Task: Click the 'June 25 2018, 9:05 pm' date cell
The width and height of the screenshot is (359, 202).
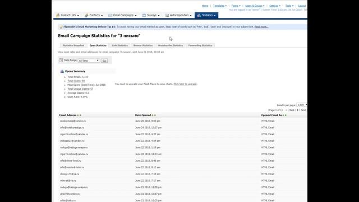Action: 148,121
